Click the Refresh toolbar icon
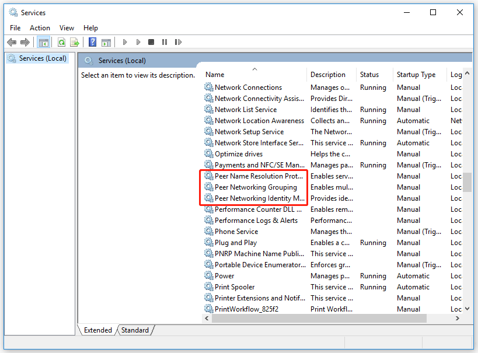Screen dimensions: 478x353 [x=62, y=41]
